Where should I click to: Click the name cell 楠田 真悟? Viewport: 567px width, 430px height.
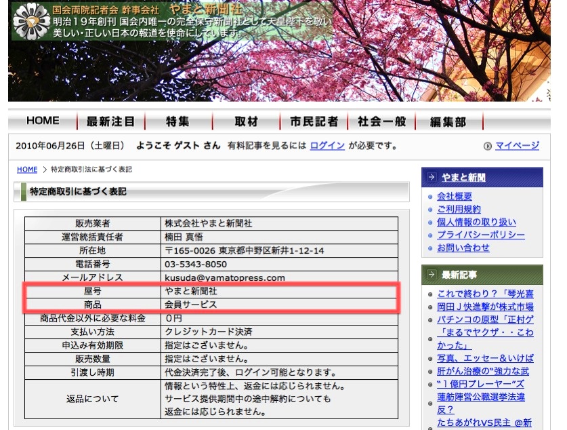(279, 237)
